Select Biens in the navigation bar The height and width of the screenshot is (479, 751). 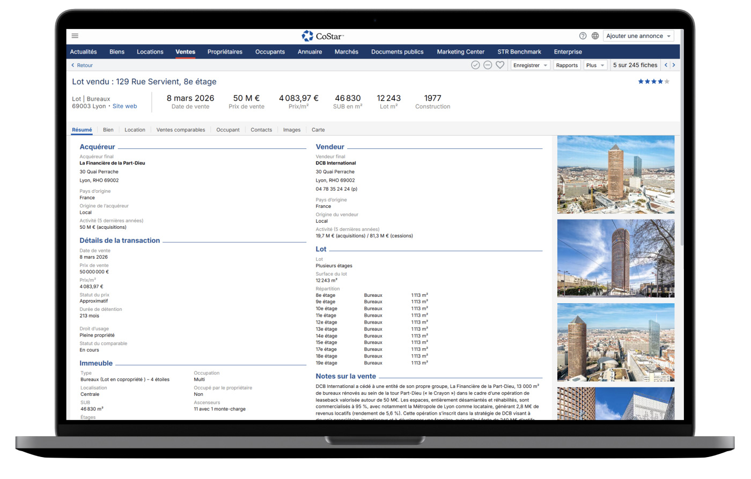pos(117,52)
